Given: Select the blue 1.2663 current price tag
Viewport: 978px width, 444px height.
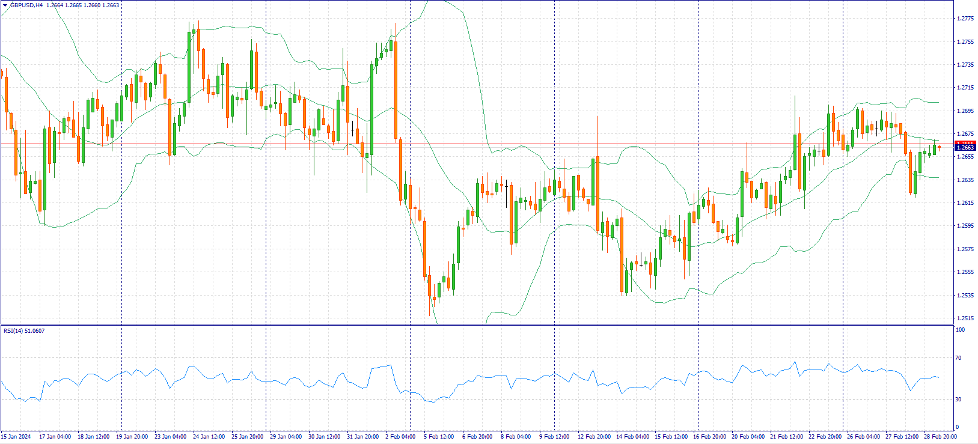Looking at the screenshot, I should [x=965, y=148].
